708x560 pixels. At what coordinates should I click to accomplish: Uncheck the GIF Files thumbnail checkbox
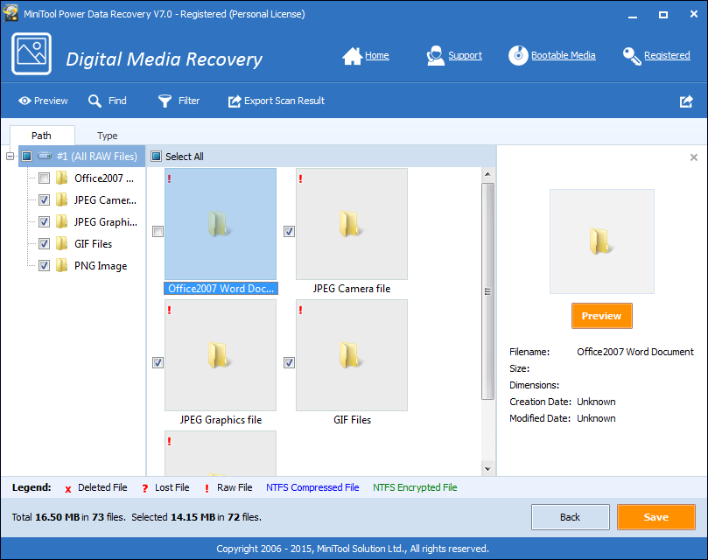pyautogui.click(x=289, y=362)
